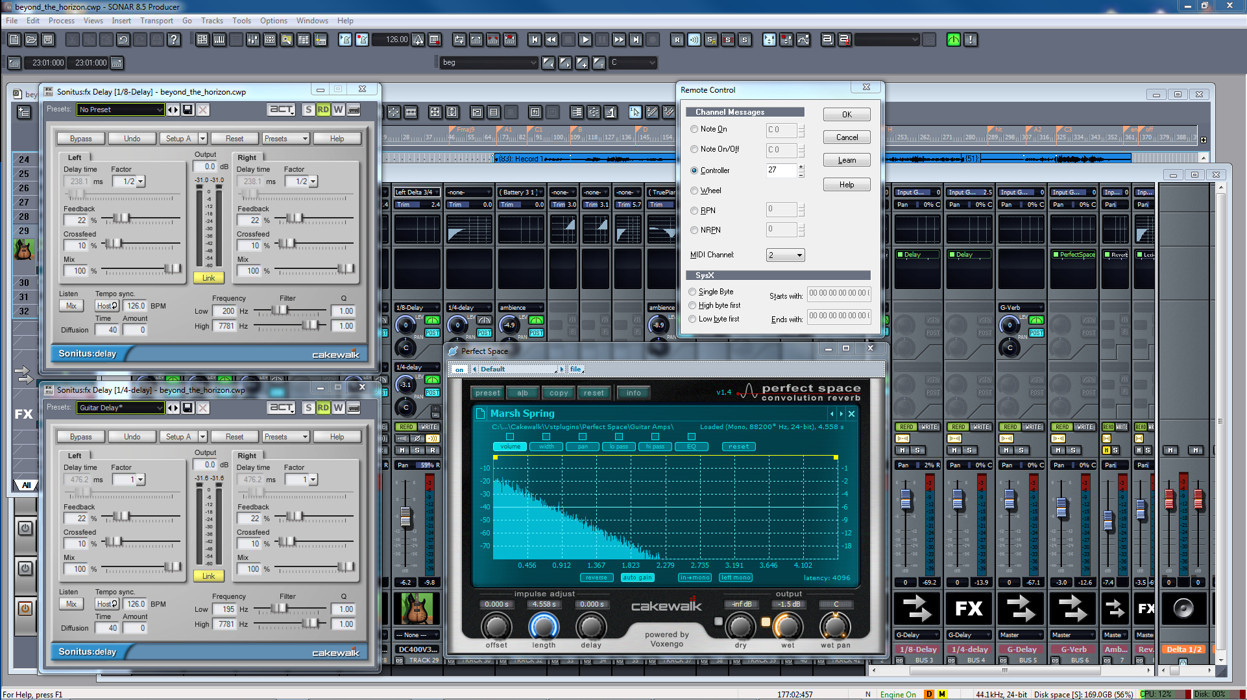Viewport: 1247px width, 700px height.
Task: Click save preset floppy icon in 1/8-Delay window
Action: [x=188, y=110]
